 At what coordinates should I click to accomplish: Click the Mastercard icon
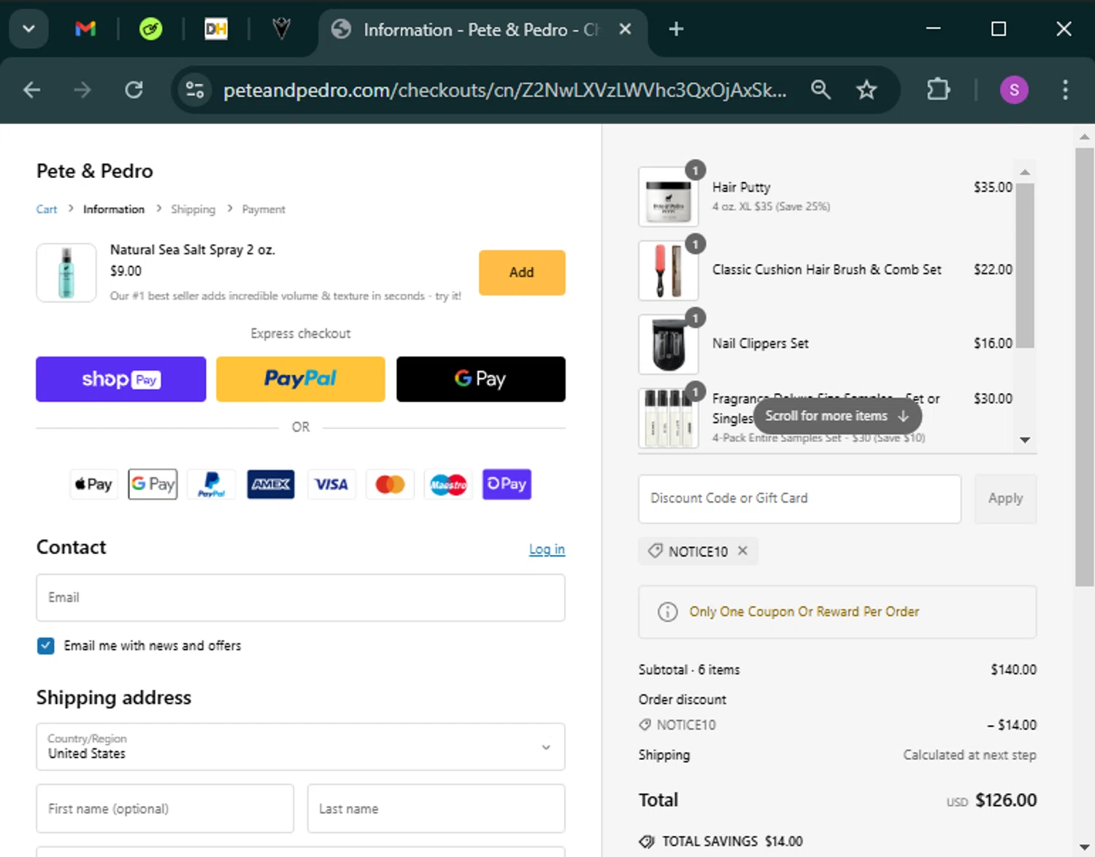[x=390, y=484]
